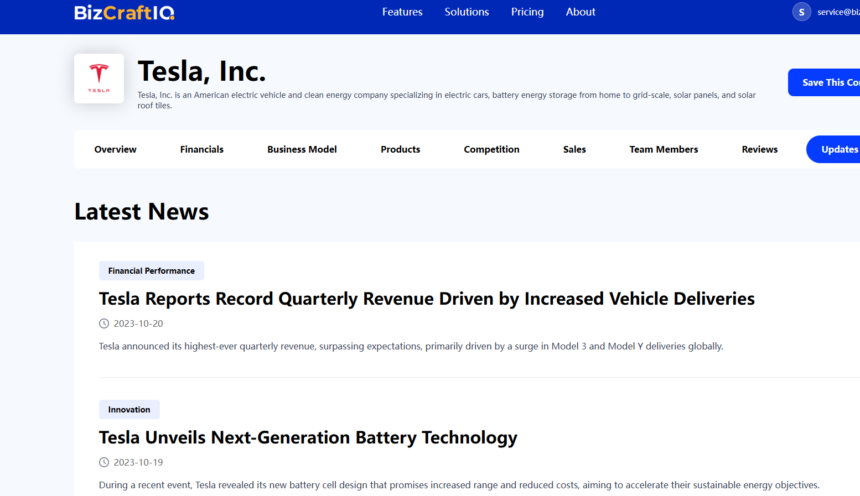Viewport: 860px width, 496px height.
Task: Click the Tesla company description paragraph
Action: (447, 100)
